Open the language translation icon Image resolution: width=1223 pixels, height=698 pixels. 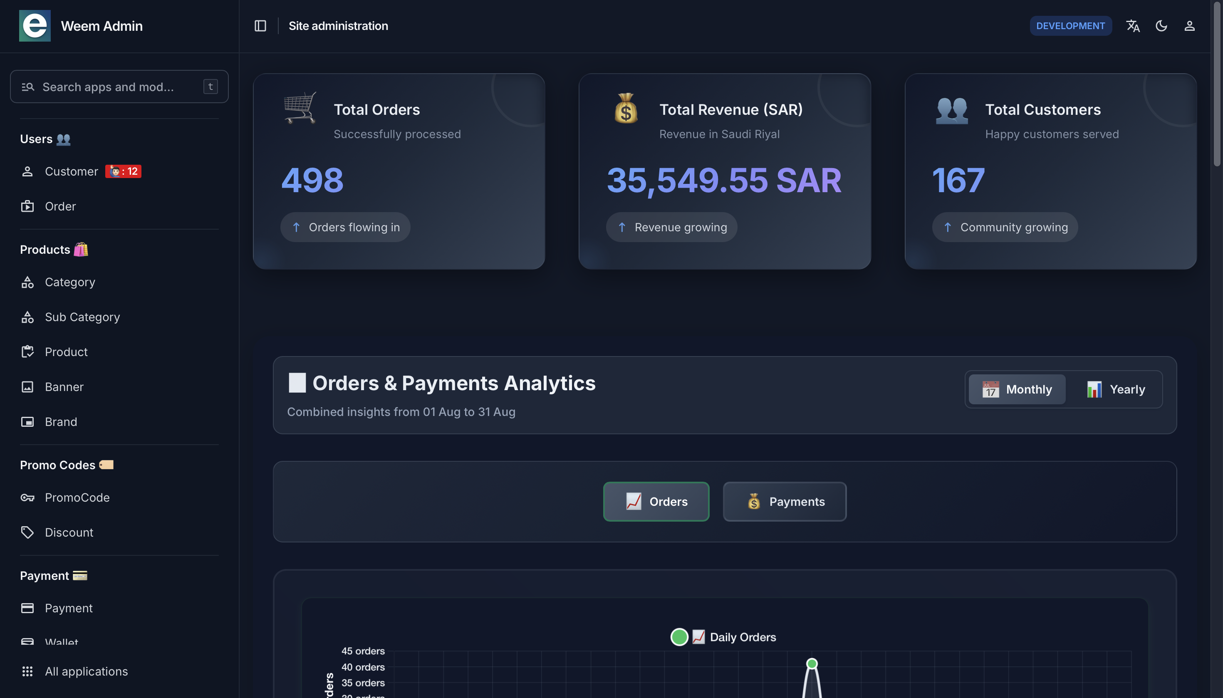click(1133, 25)
